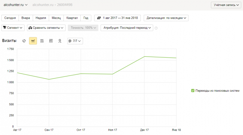Click the Сен 17 axis label

49,130
